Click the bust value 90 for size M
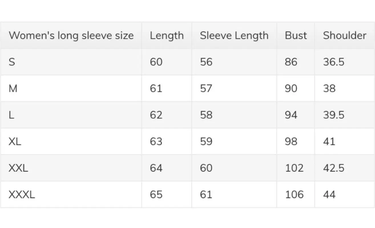This screenshot has height=228, width=375. 291,88
